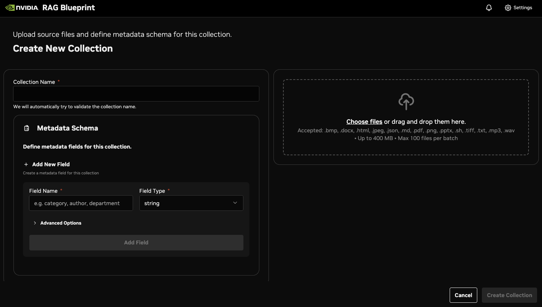Click the Advanced Options label
The image size is (542, 307).
tap(61, 223)
